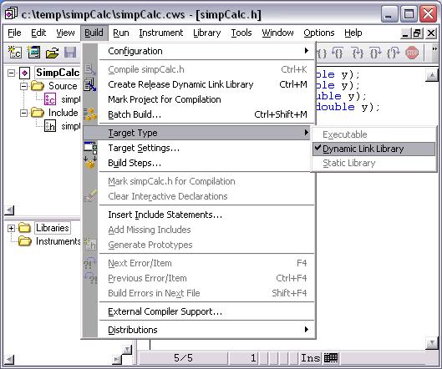Viewport: 442px width, 369px height.
Task: Click the Instruments tree label
Action: tap(58, 241)
